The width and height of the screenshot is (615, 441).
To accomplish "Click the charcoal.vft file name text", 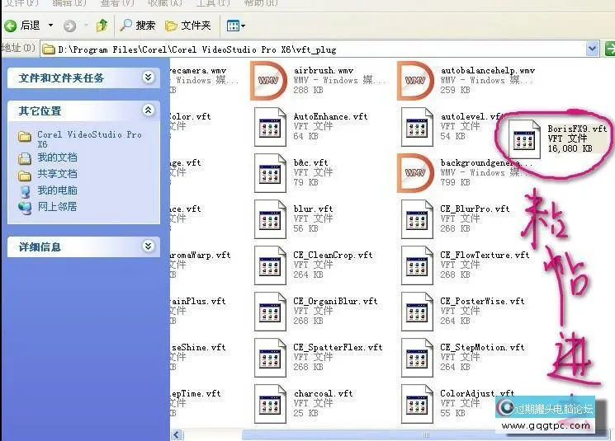I will pyautogui.click(x=324, y=394).
